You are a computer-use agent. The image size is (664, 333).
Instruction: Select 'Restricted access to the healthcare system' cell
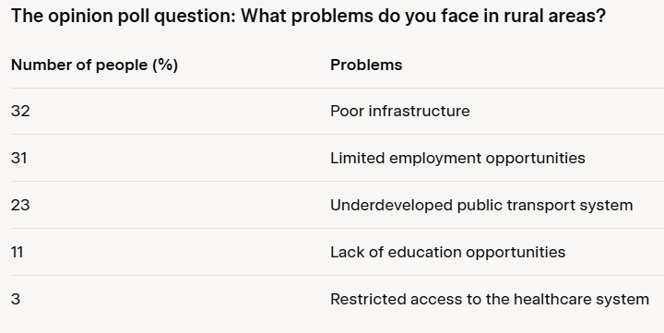(490, 299)
